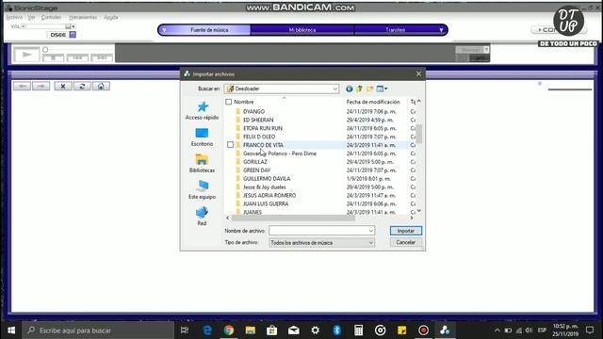The width and height of the screenshot is (603, 339).
Task: Select the FELIX D OLEO folder
Action: pyautogui.click(x=259, y=137)
